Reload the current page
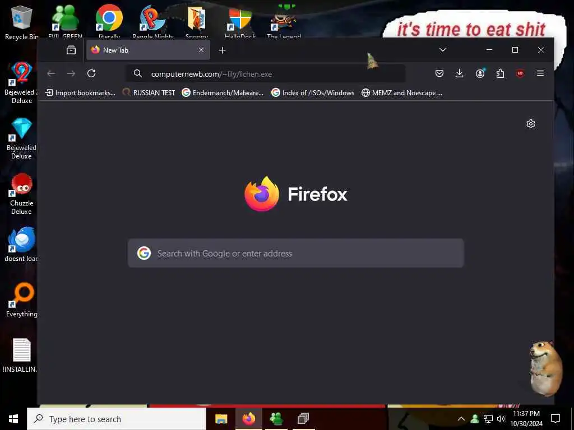The height and width of the screenshot is (430, 574). click(x=91, y=73)
